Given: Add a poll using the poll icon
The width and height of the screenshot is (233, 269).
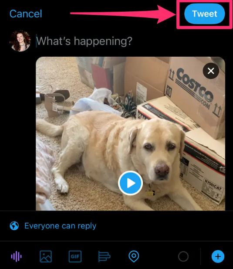Looking at the screenshot, I should click(x=104, y=256).
